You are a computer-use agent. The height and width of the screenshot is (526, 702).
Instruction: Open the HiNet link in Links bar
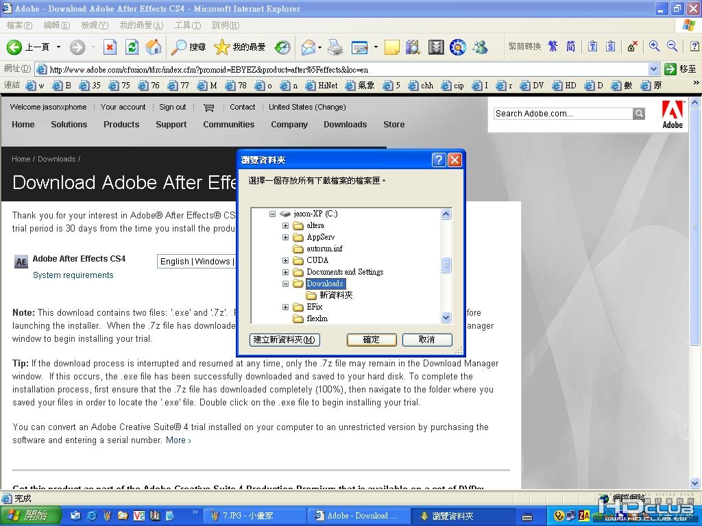pyautogui.click(x=322, y=86)
